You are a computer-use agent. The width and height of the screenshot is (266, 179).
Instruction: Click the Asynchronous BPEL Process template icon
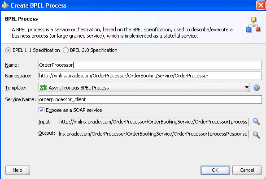pos(43,87)
